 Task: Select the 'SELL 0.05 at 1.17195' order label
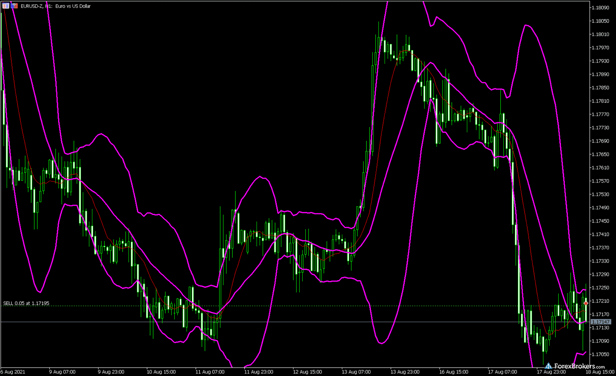[x=26, y=303]
